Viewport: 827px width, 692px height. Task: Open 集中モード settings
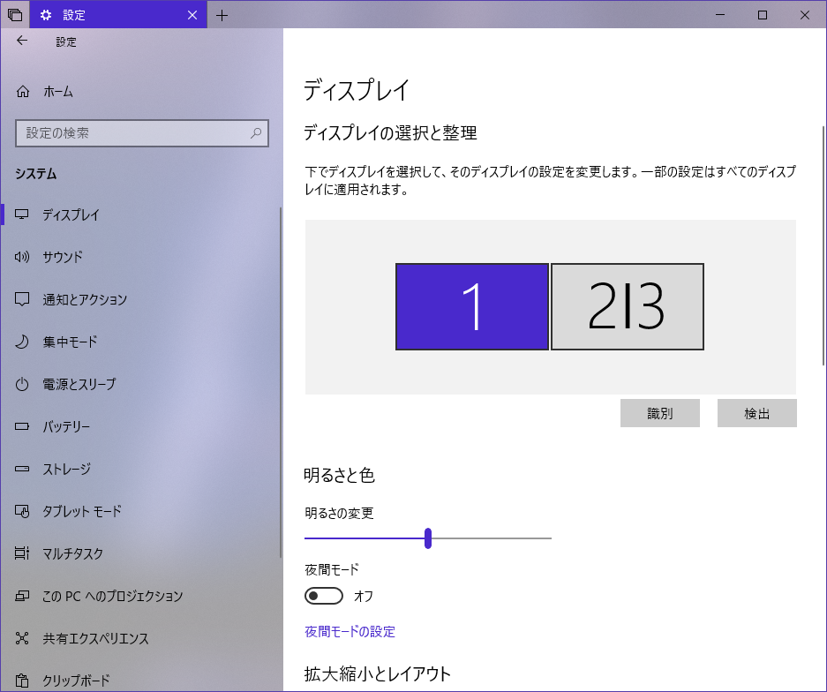(x=140, y=342)
